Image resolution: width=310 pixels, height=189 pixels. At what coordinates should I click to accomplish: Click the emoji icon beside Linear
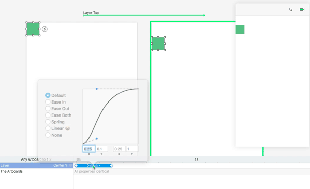click(68, 128)
